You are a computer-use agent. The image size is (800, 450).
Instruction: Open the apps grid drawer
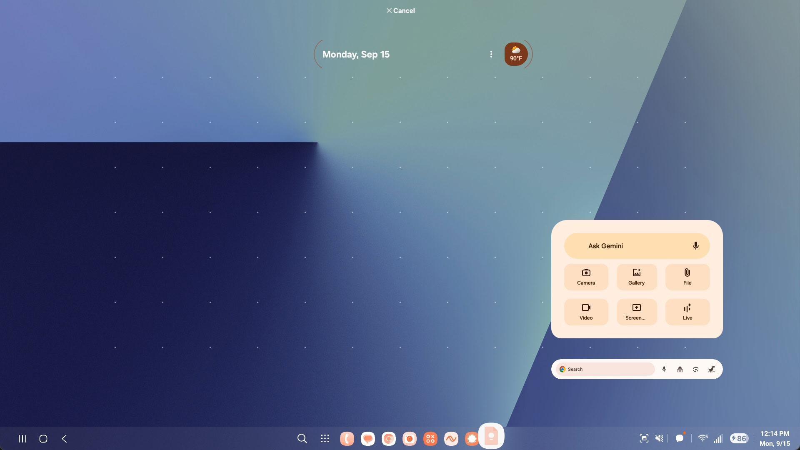coord(325,438)
